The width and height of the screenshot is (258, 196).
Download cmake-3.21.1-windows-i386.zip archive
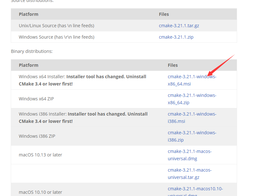[192, 133]
